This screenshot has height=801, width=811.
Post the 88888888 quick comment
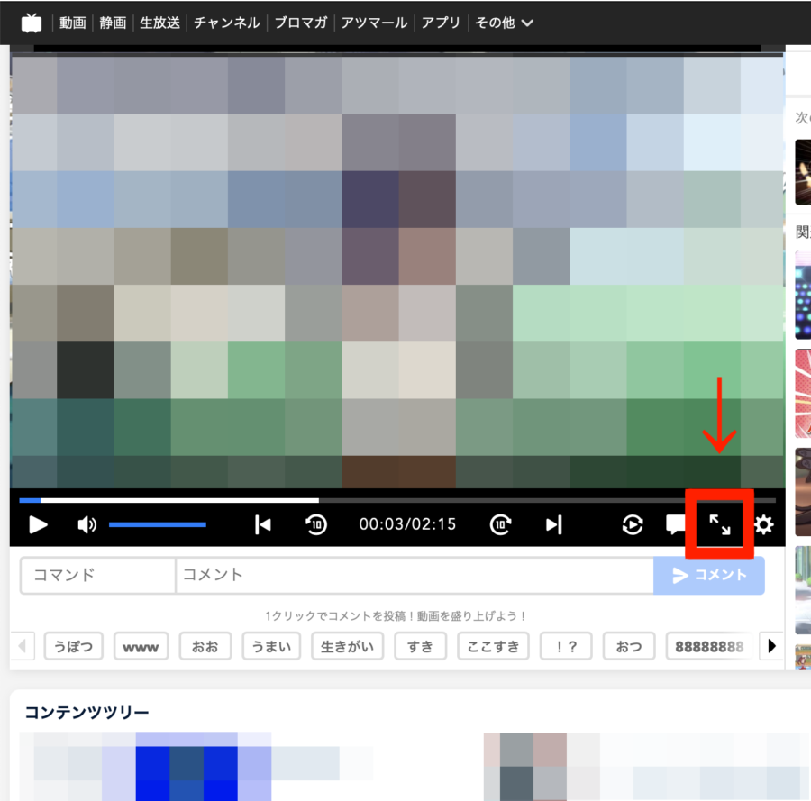point(708,646)
